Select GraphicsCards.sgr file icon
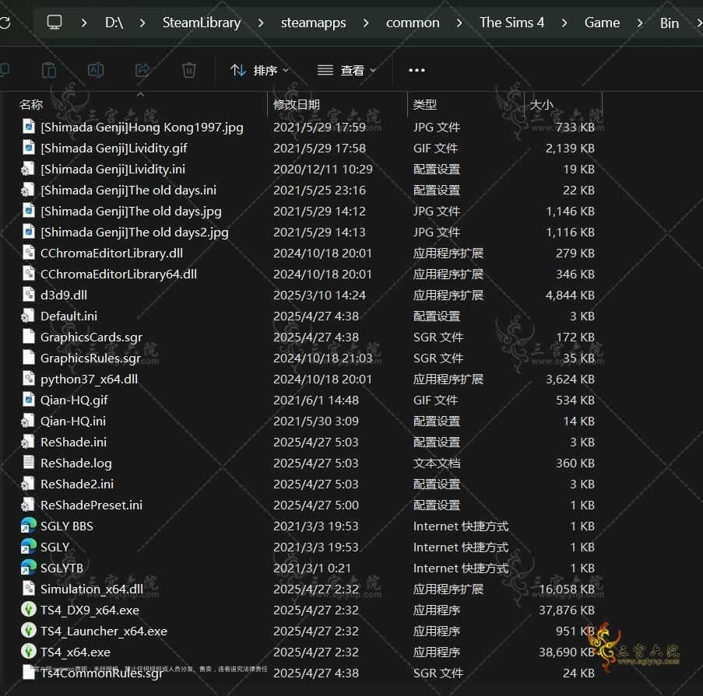Viewport: 703px width, 696px height. pos(29,338)
